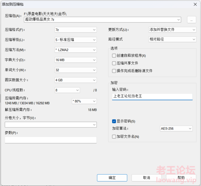Enable 创建自释放程序 checkbox
This screenshot has height=186, width=201.
click(114, 55)
